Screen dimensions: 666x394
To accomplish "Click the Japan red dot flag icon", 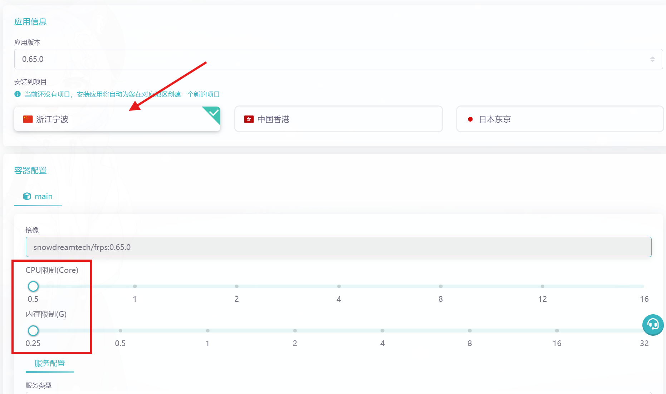I will 470,119.
